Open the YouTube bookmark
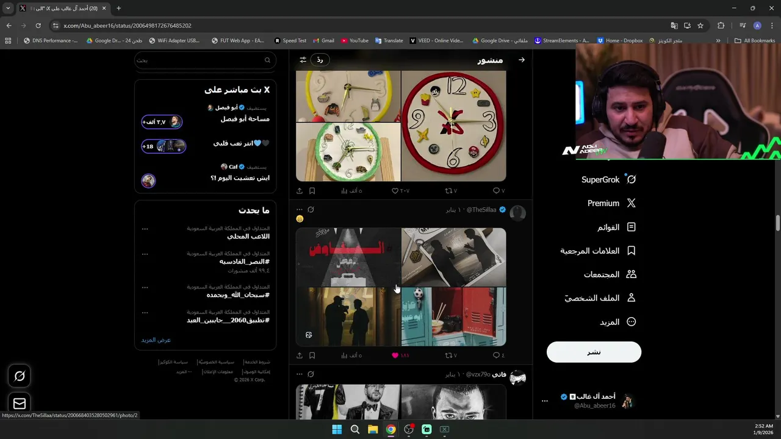 pyautogui.click(x=355, y=41)
